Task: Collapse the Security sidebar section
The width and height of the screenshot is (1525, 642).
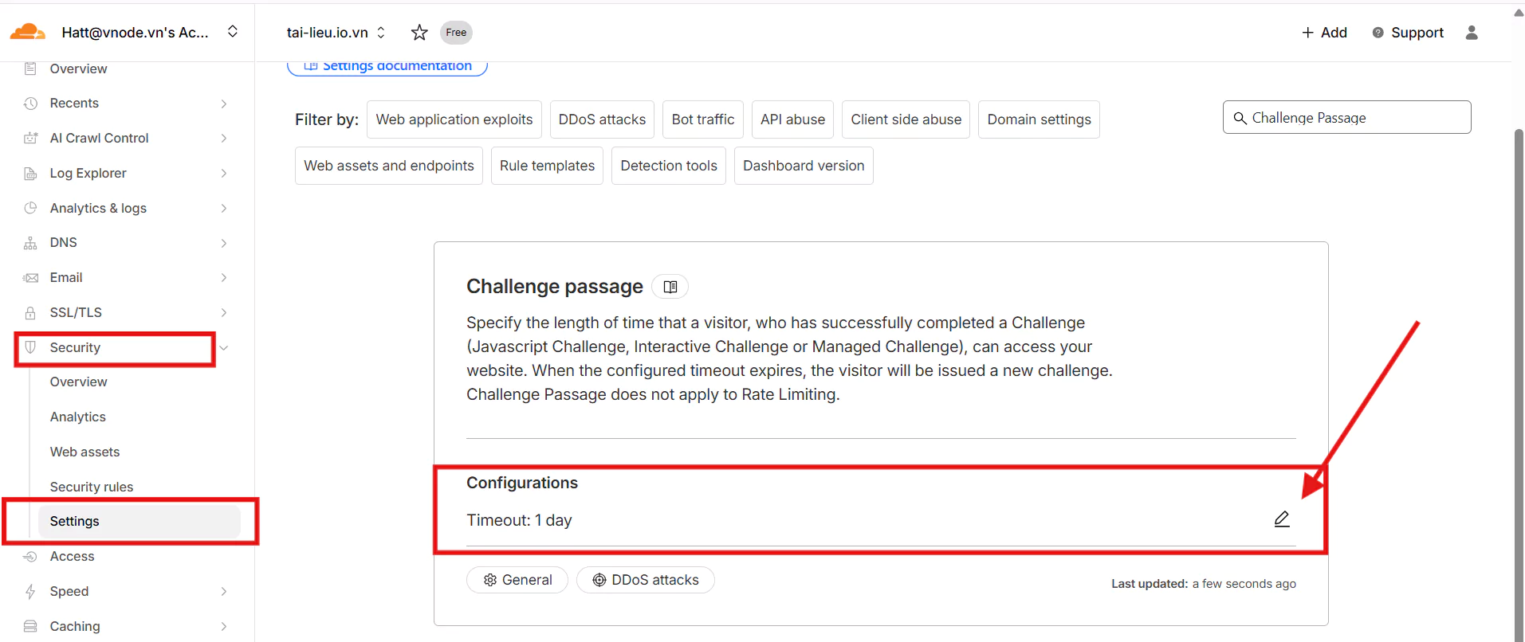Action: pyautogui.click(x=224, y=348)
